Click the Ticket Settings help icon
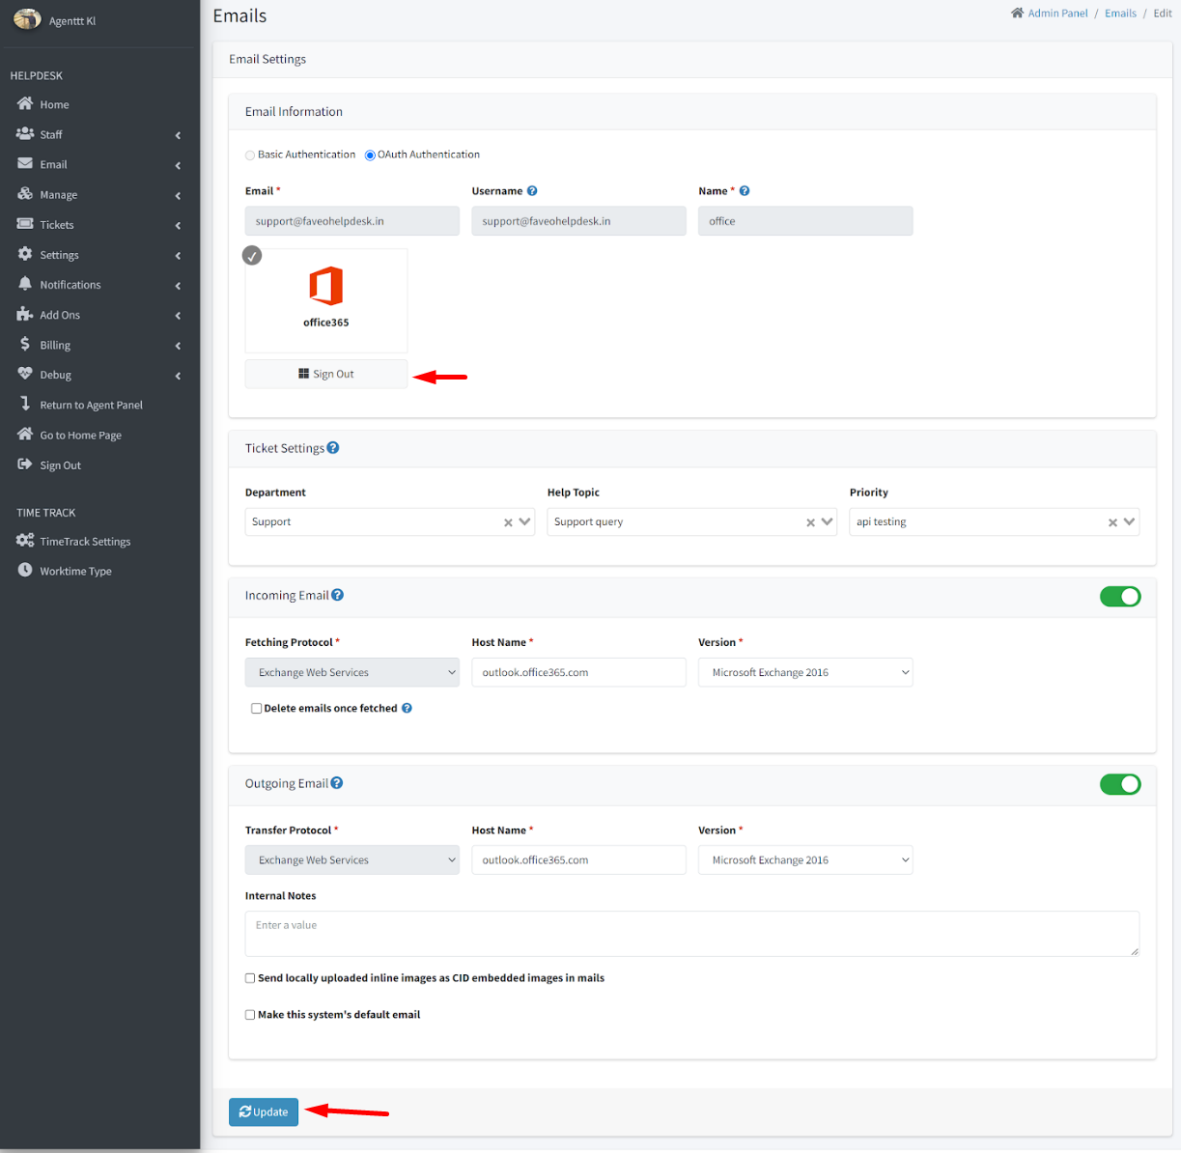 [333, 448]
